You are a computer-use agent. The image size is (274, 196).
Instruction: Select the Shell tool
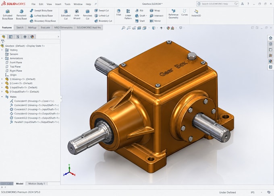click(140, 21)
